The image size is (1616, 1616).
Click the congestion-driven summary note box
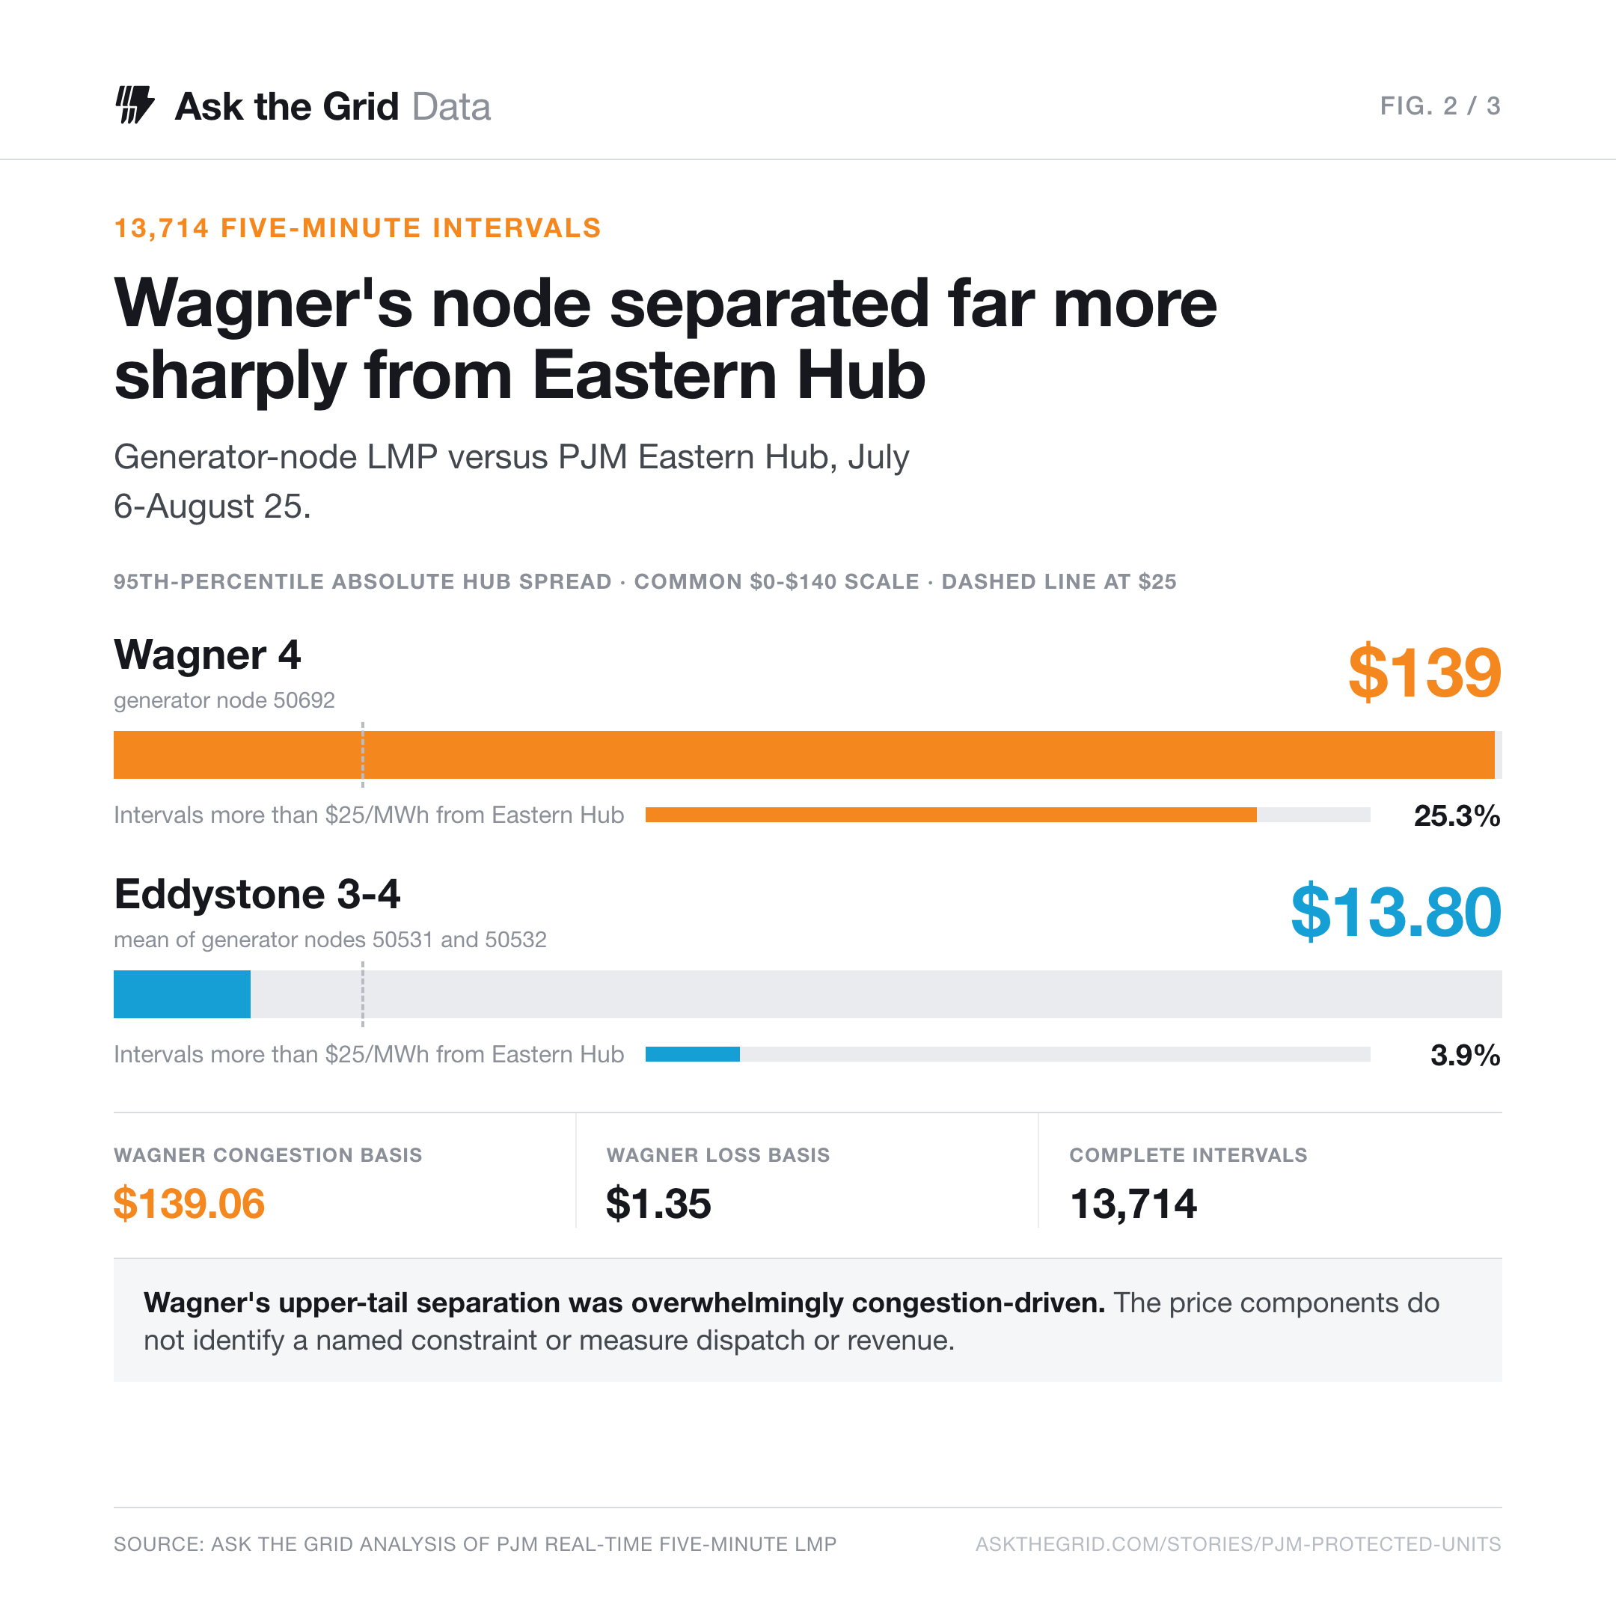pyautogui.click(x=808, y=1320)
